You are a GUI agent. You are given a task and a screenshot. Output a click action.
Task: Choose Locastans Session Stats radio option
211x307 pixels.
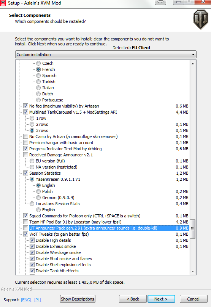[x=32, y=204]
